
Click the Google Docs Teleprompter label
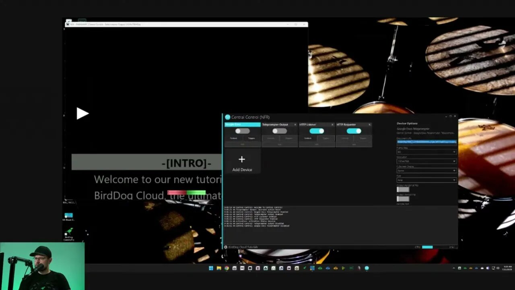413,128
